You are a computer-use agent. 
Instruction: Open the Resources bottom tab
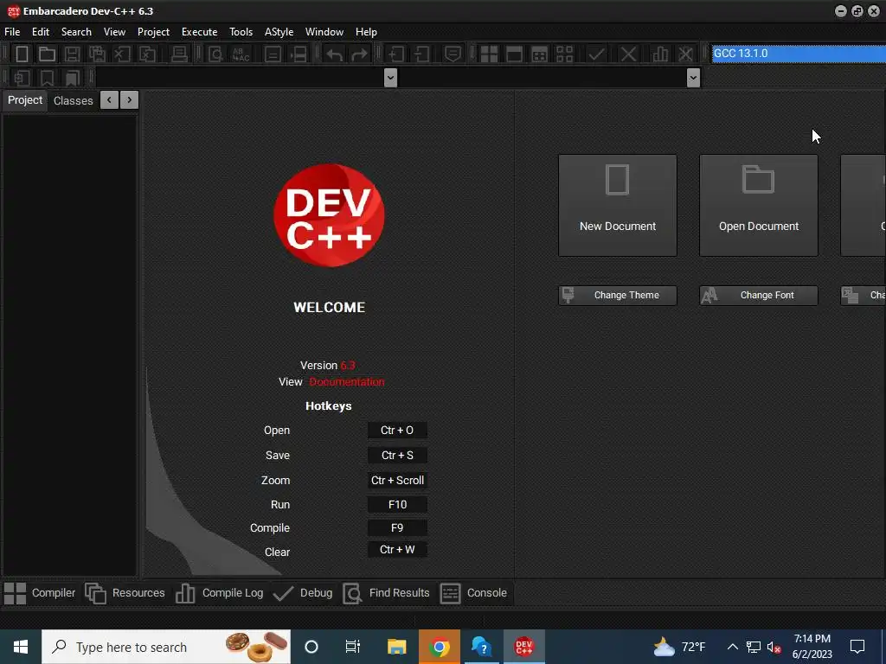(125, 593)
